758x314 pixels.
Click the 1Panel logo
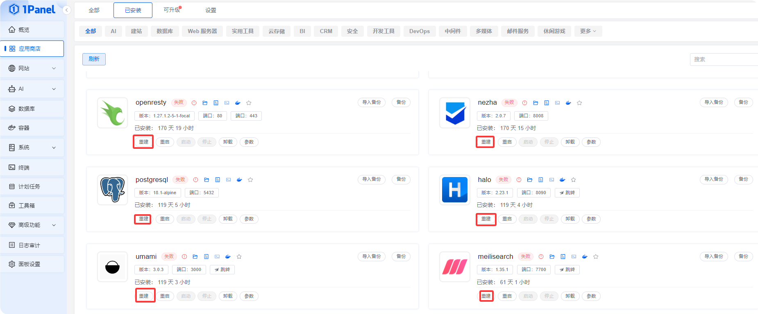tap(32, 9)
